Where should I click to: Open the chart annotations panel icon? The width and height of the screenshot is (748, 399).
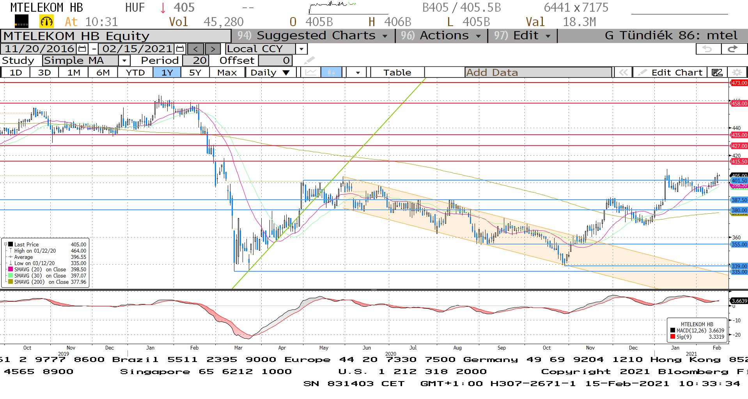[717, 72]
